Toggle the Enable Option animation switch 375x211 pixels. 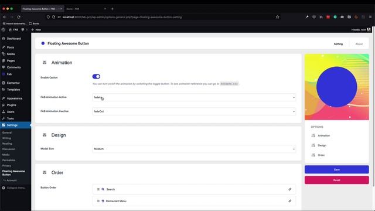[x=96, y=77]
